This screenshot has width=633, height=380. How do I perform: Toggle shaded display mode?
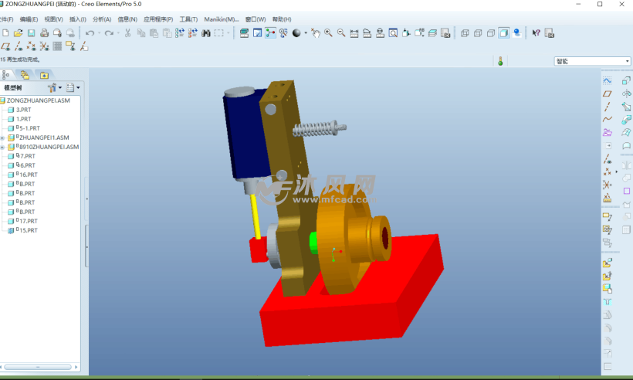[x=503, y=33]
